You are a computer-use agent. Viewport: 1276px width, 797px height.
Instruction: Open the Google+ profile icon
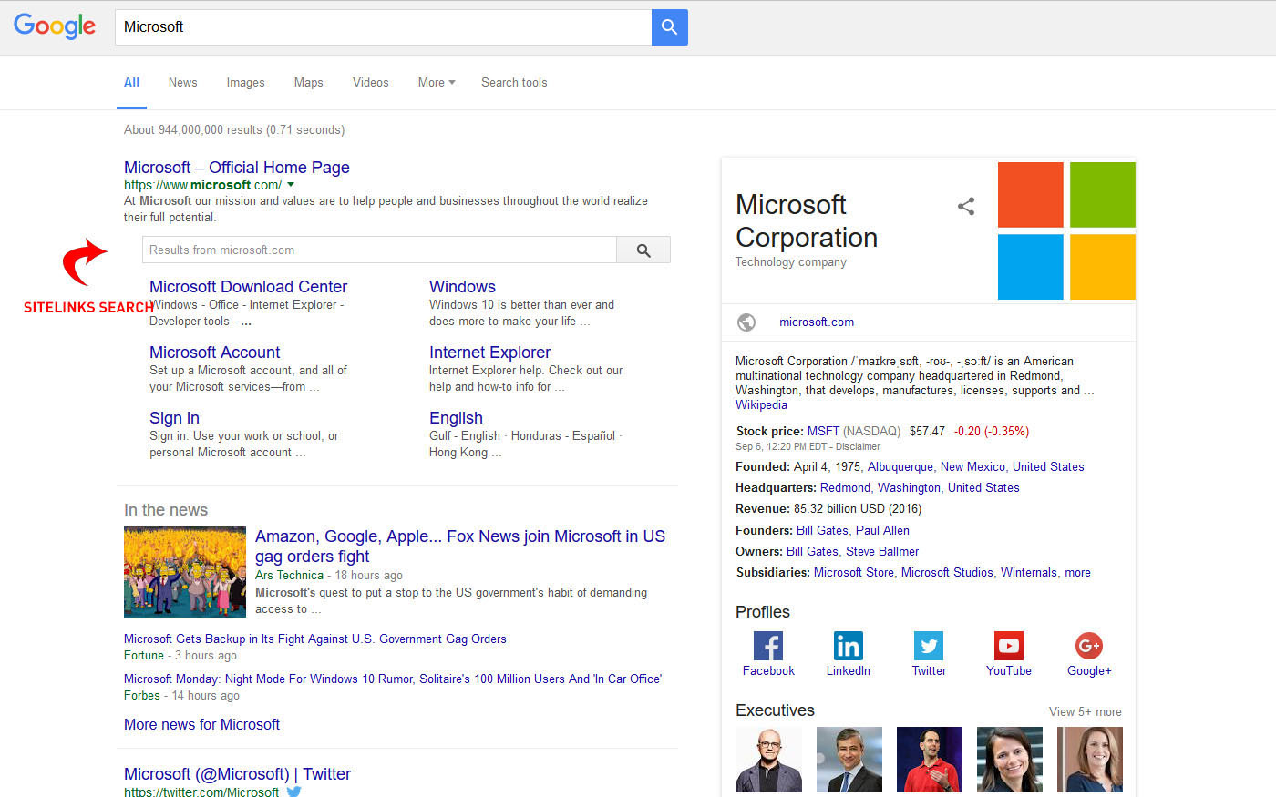pyautogui.click(x=1089, y=646)
